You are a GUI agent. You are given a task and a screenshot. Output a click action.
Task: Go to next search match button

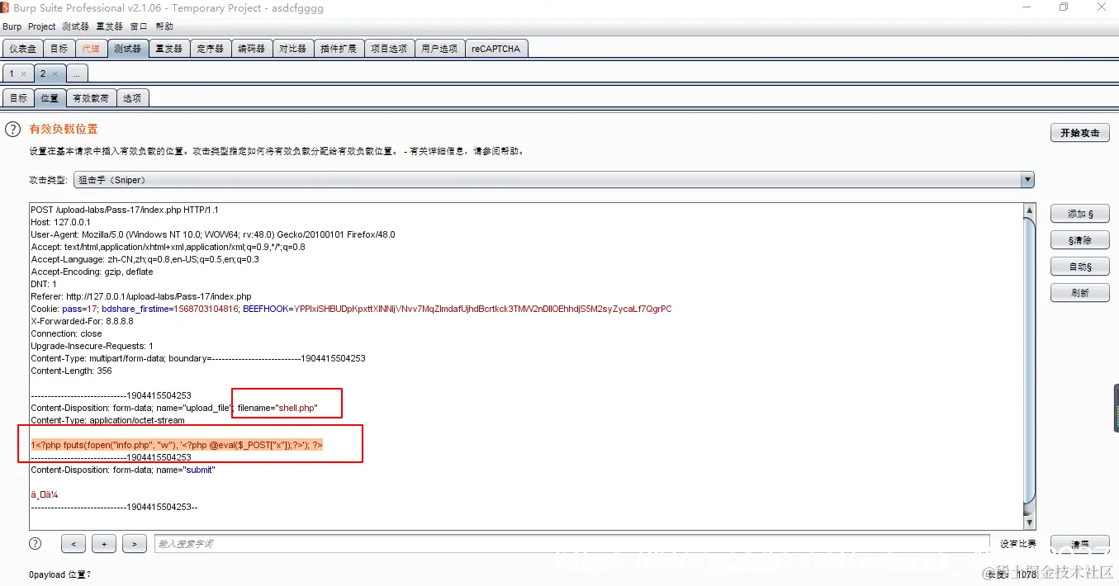point(135,544)
